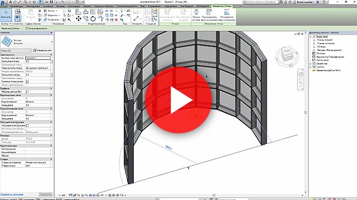Screen dimensions: 357x200
Task: Select Листы (все) in project browser
Action: point(322,61)
